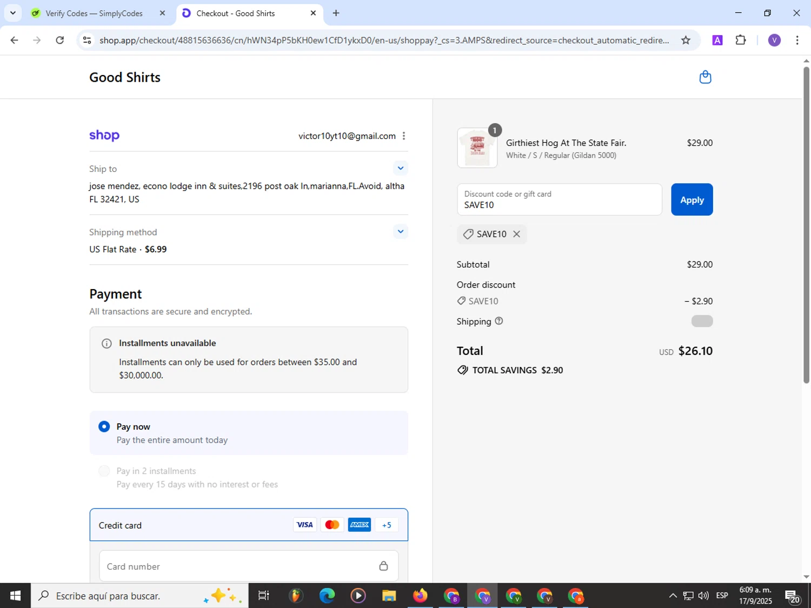
Task: Click the TOTAL SAVINGS $2.90 line
Action: coord(510,370)
